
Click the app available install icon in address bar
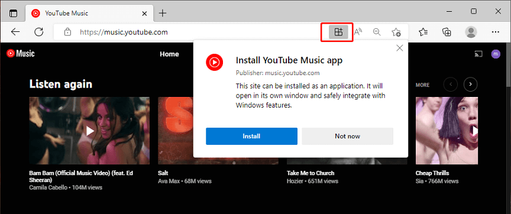tap(339, 32)
